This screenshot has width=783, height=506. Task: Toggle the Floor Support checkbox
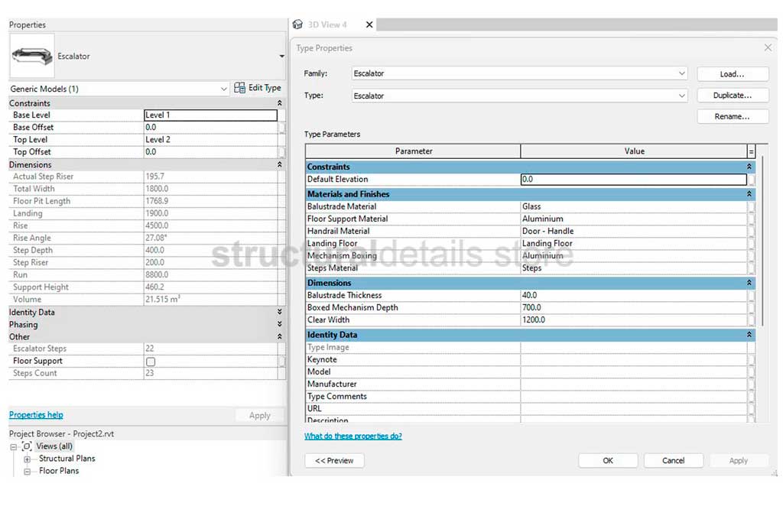[x=151, y=362]
